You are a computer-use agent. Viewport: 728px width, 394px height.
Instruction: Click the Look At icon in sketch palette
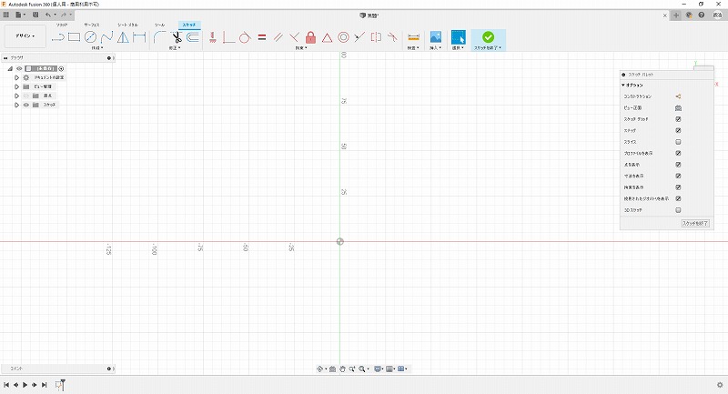tap(678, 107)
